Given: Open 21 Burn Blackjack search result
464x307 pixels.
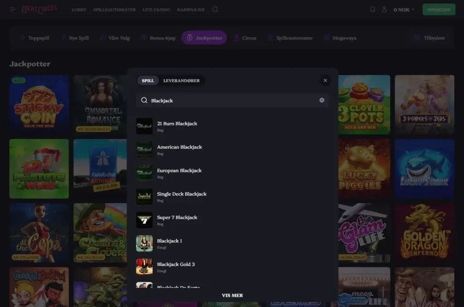Looking at the screenshot, I should 232,126.
